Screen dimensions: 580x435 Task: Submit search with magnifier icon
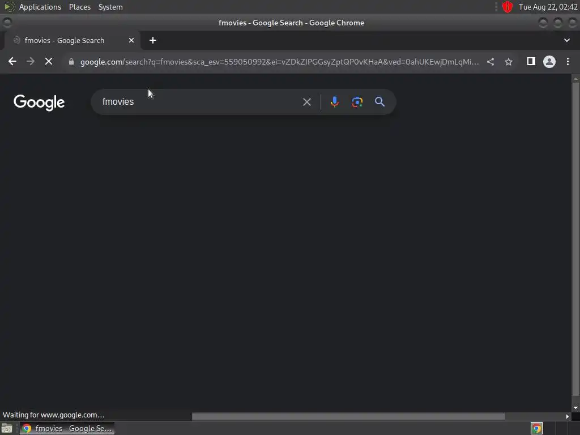tap(379, 102)
